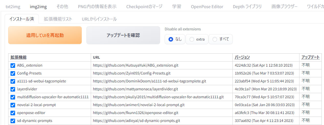324x125 pixels.
Task: Uncheck the openpose-editor checkbox
Action: point(13,113)
